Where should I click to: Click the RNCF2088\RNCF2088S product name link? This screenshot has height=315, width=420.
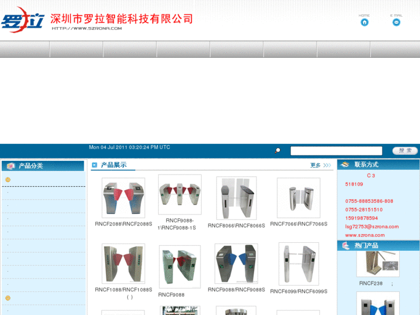pos(124,224)
